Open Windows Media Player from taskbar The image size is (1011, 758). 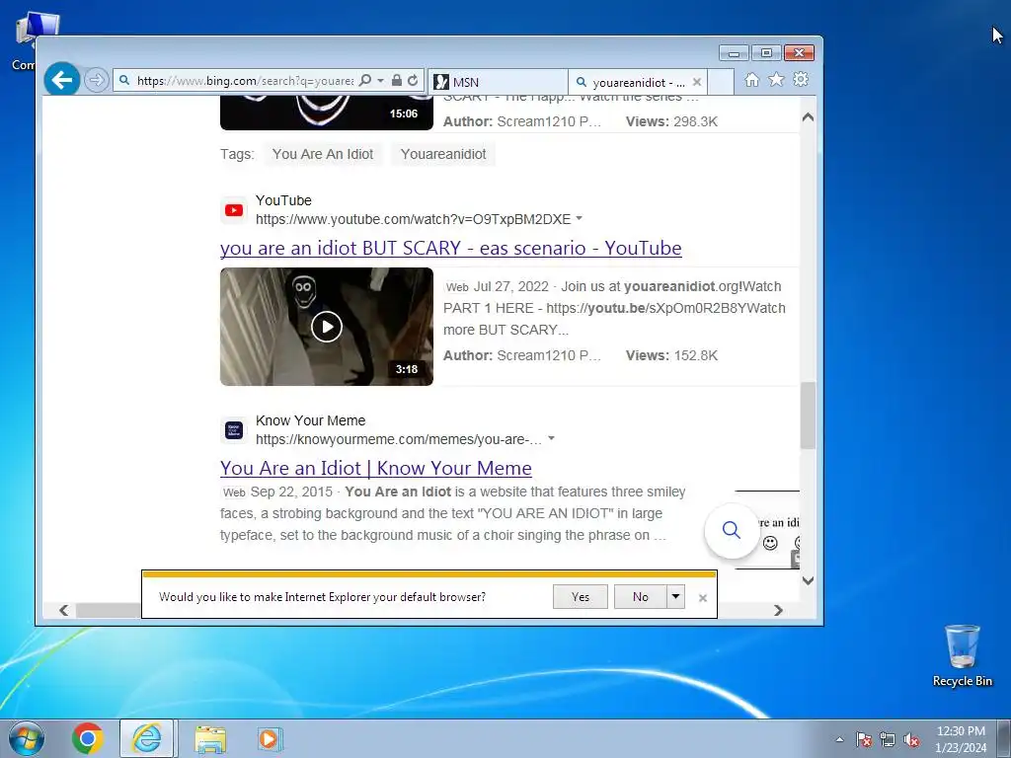[x=269, y=738]
